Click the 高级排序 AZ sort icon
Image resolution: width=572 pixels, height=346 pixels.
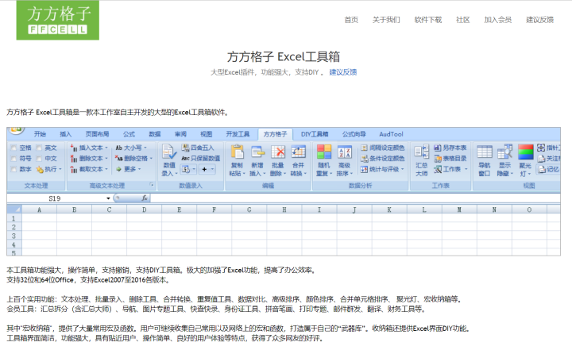coord(344,152)
